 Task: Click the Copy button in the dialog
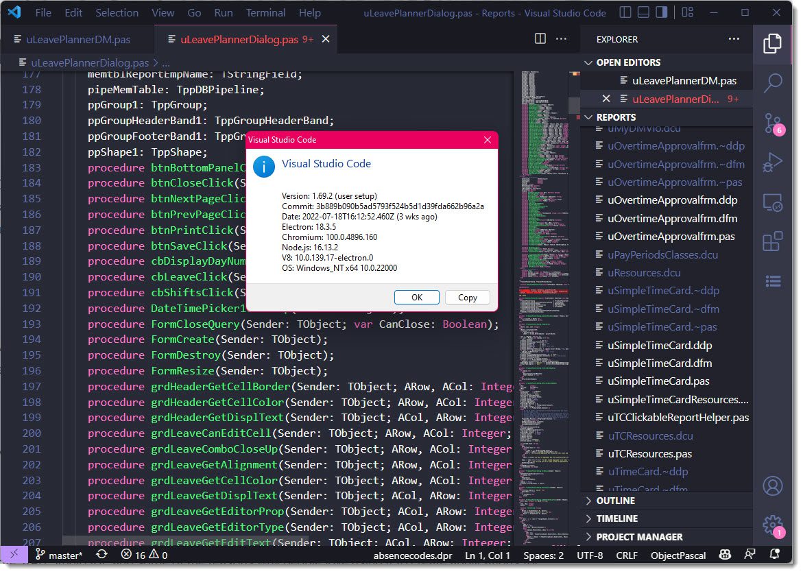click(x=467, y=298)
